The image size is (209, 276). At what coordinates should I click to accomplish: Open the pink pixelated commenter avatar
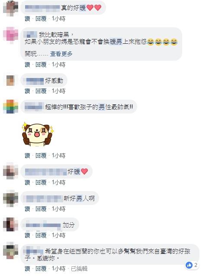(10, 35)
